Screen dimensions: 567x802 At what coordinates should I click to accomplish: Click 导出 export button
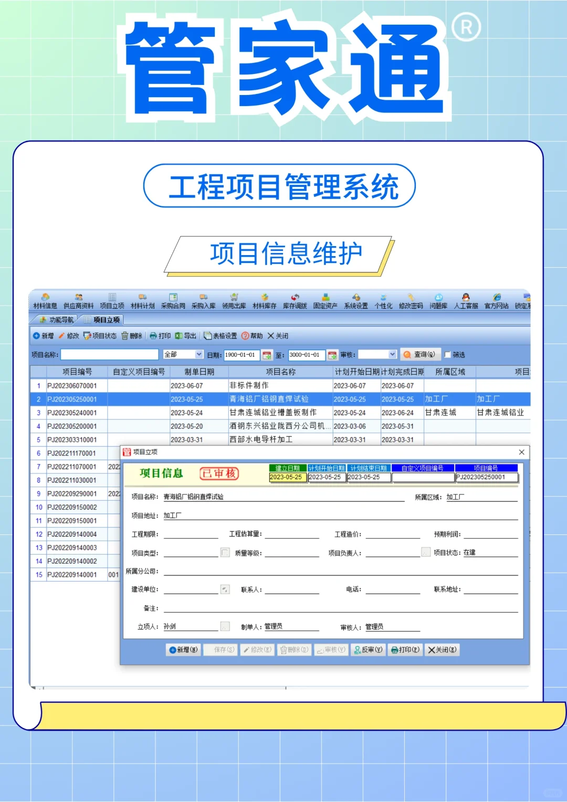point(185,336)
